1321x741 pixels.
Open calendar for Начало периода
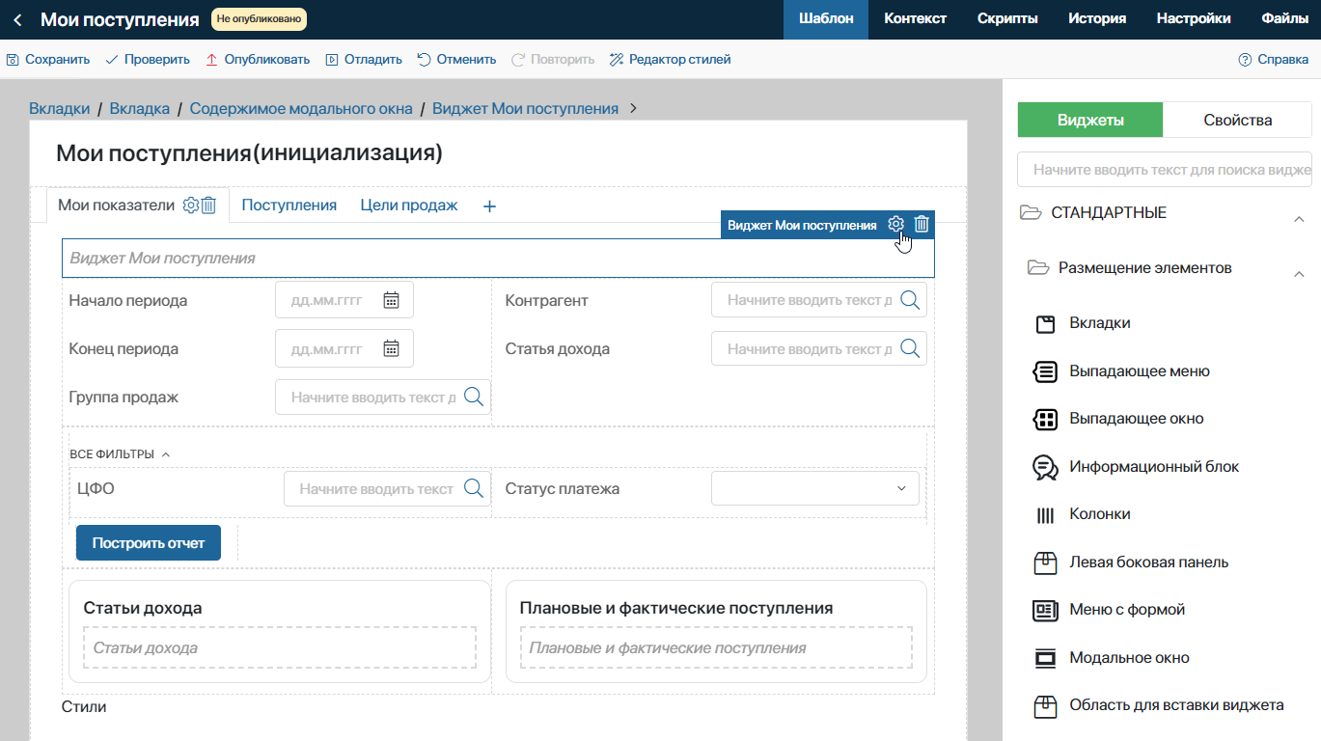tap(391, 300)
